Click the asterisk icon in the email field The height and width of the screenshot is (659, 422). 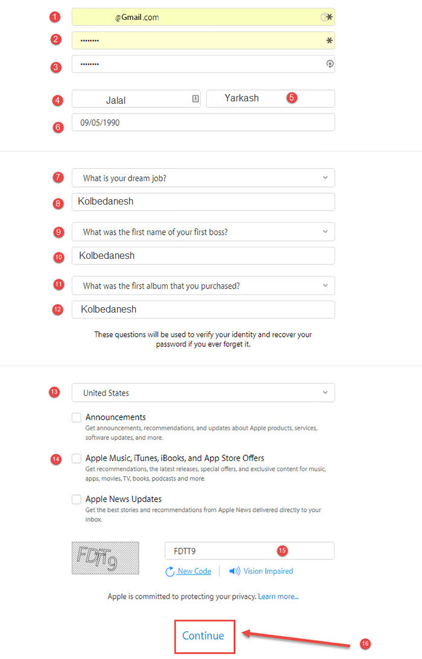[x=329, y=18]
